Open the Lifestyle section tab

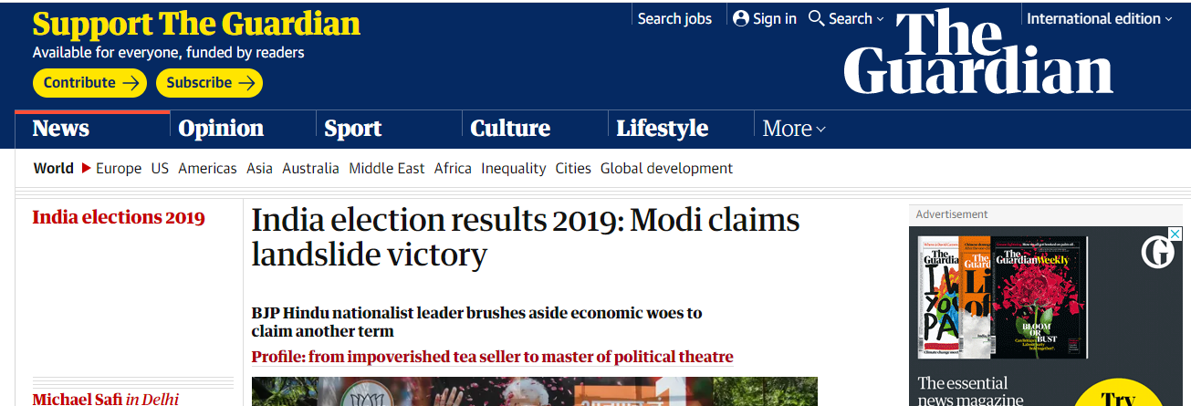click(663, 129)
